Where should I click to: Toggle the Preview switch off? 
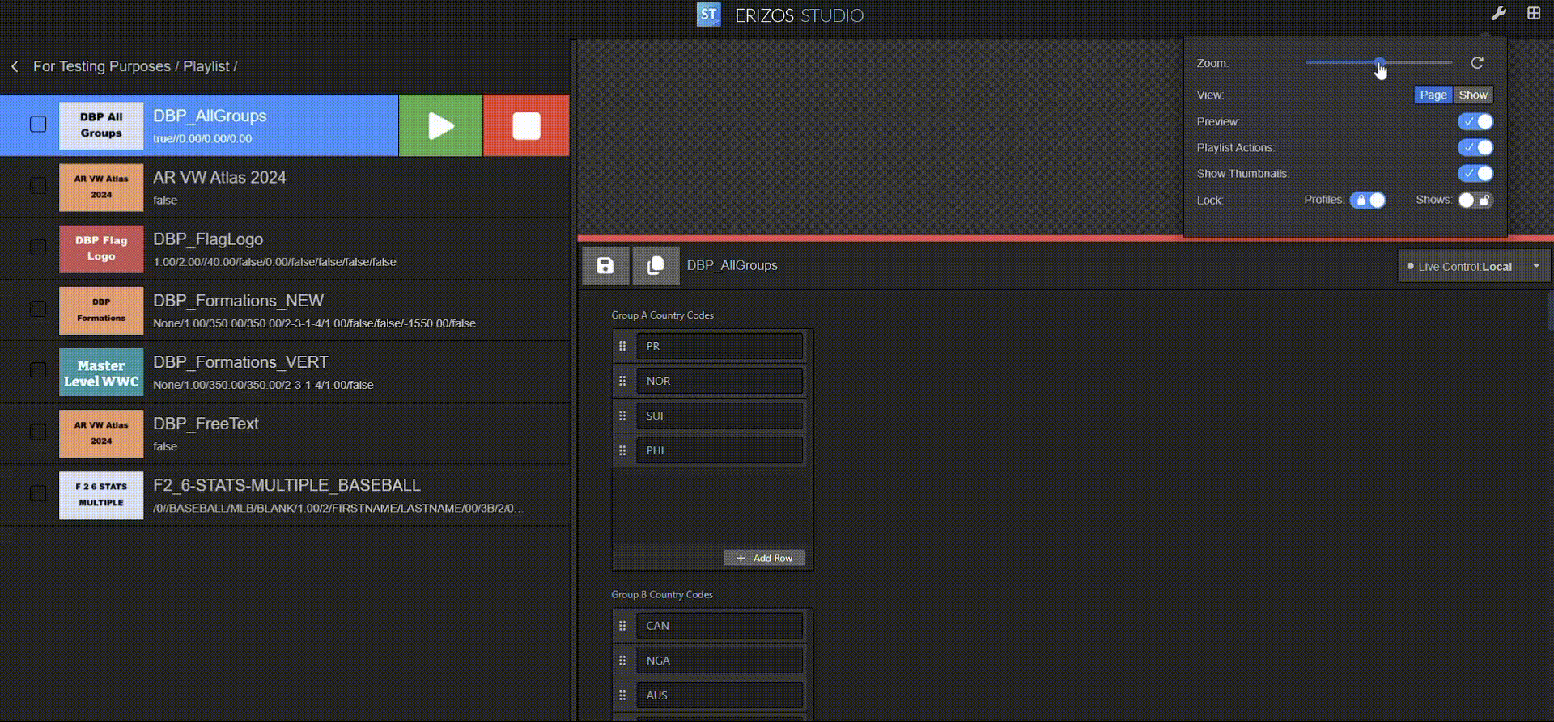(x=1475, y=122)
